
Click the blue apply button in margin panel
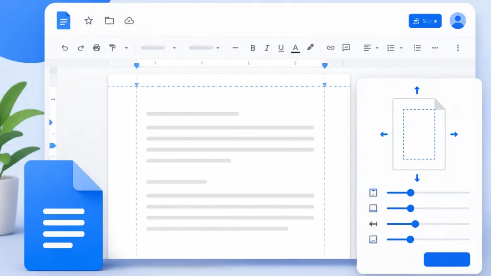(x=447, y=259)
